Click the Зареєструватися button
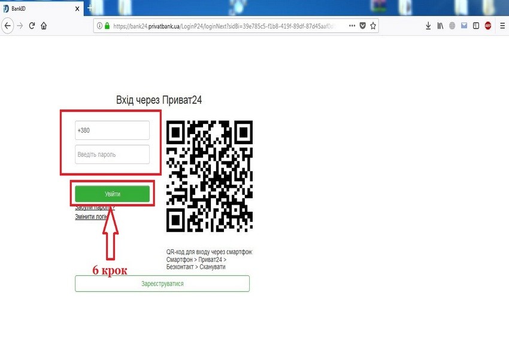Image resolution: width=509 pixels, height=341 pixels. (x=162, y=284)
